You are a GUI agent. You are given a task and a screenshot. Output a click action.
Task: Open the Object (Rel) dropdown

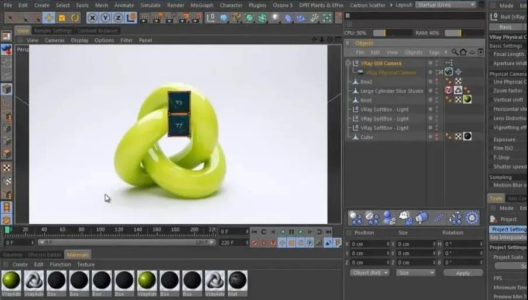[369, 273]
